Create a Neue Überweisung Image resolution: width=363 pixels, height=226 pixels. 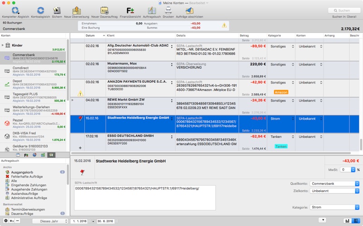point(76,13)
